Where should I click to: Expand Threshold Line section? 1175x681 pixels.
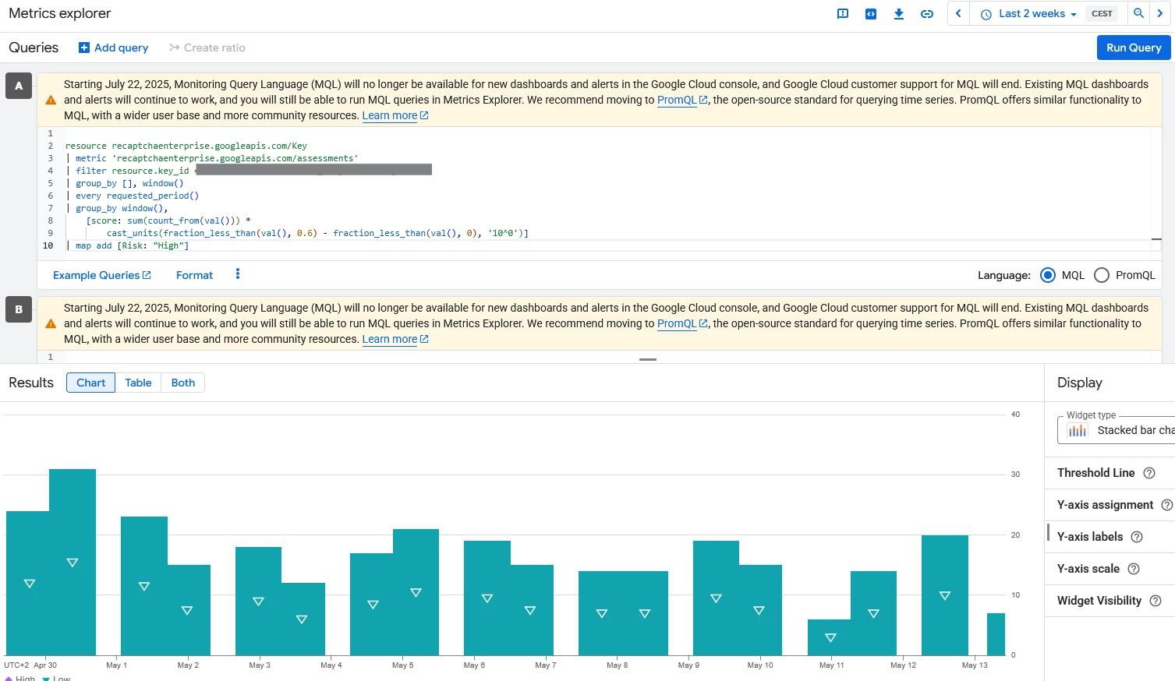tap(1095, 473)
